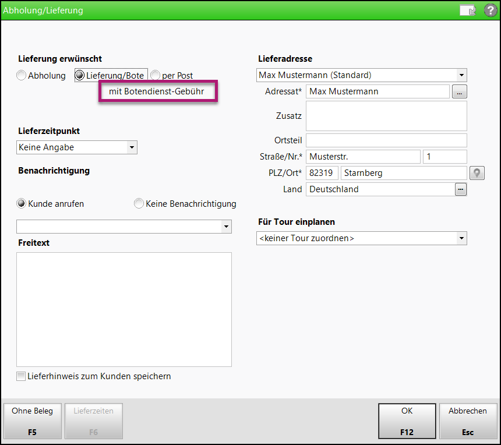
Task: Select Keine Benachrichtigung radio button
Action: [x=139, y=204]
